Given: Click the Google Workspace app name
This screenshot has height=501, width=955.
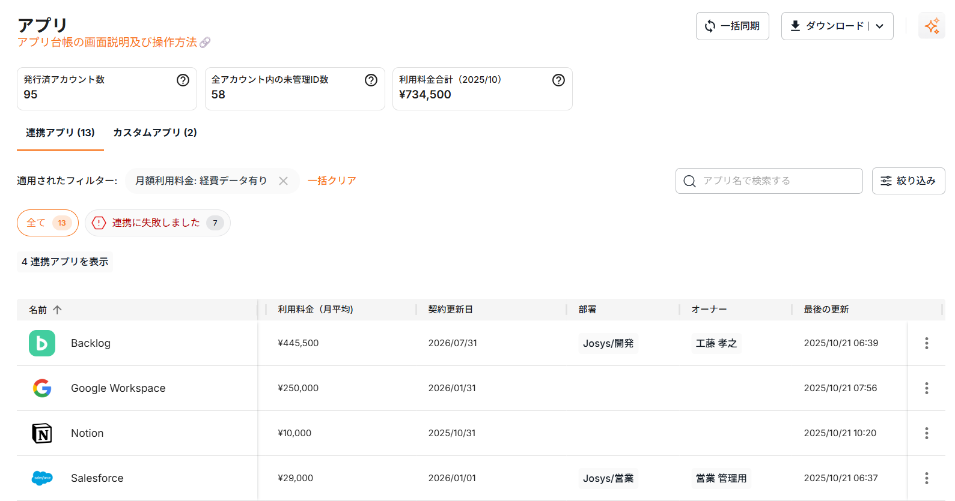Looking at the screenshot, I should pos(118,388).
